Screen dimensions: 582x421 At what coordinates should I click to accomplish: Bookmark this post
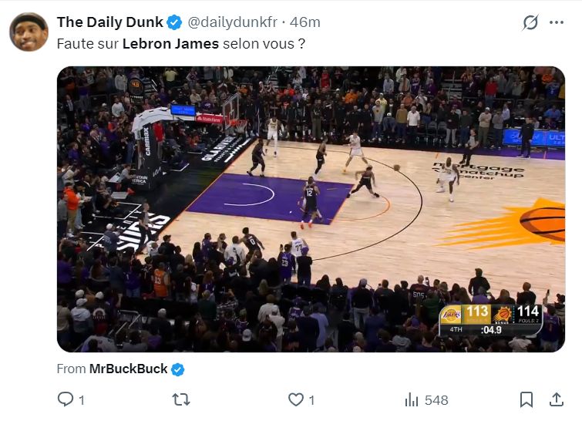pos(526,399)
